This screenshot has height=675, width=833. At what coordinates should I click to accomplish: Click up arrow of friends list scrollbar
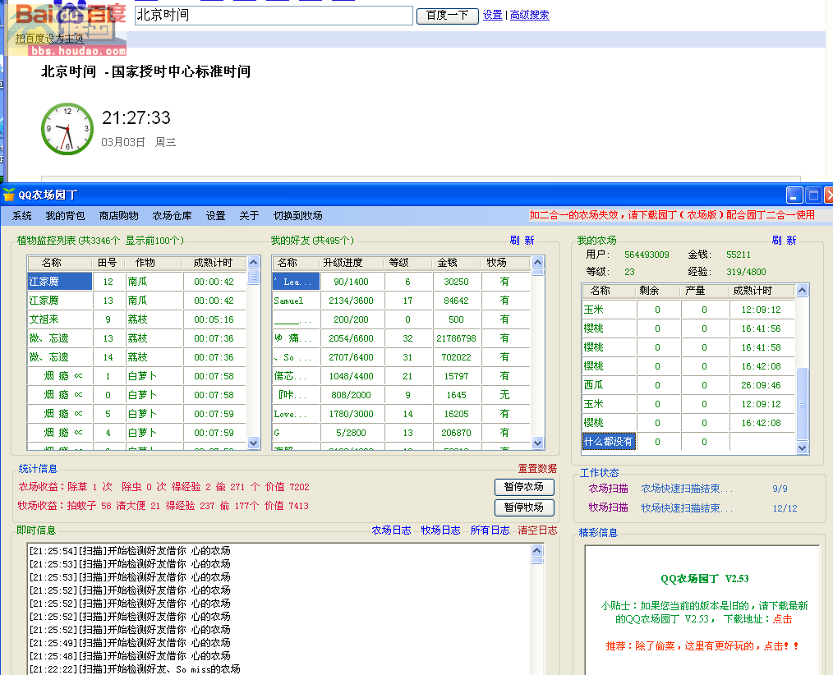click(x=537, y=262)
